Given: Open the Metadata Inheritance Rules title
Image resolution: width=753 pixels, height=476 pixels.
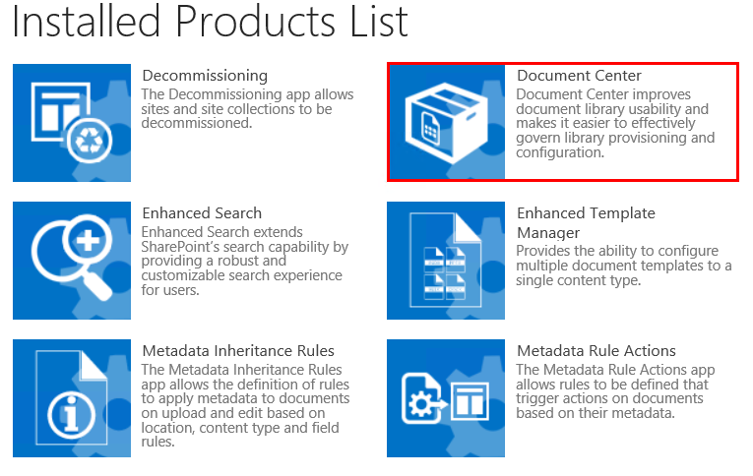Looking at the screenshot, I should pyautogui.click(x=238, y=351).
